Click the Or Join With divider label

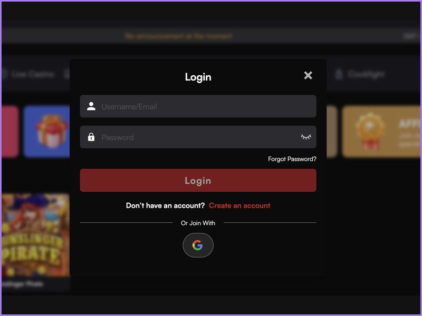click(x=198, y=223)
